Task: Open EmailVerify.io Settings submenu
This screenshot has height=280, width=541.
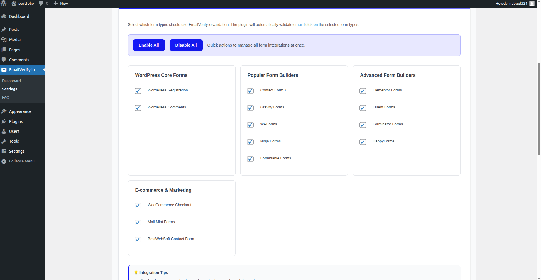Action: coord(10,89)
